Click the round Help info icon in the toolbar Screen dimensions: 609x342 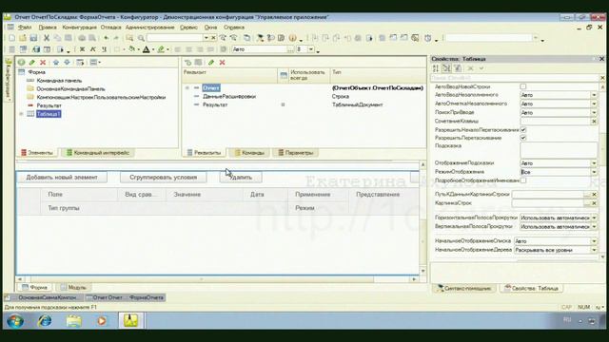tap(292, 38)
